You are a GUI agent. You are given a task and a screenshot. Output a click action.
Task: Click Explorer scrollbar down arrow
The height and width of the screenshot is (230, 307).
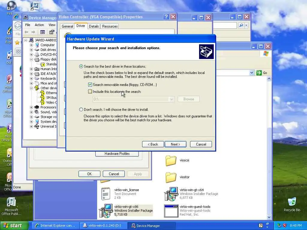click(x=269, y=217)
